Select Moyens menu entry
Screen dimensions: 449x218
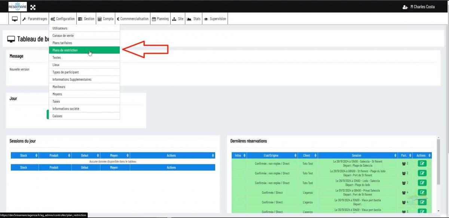click(84, 94)
